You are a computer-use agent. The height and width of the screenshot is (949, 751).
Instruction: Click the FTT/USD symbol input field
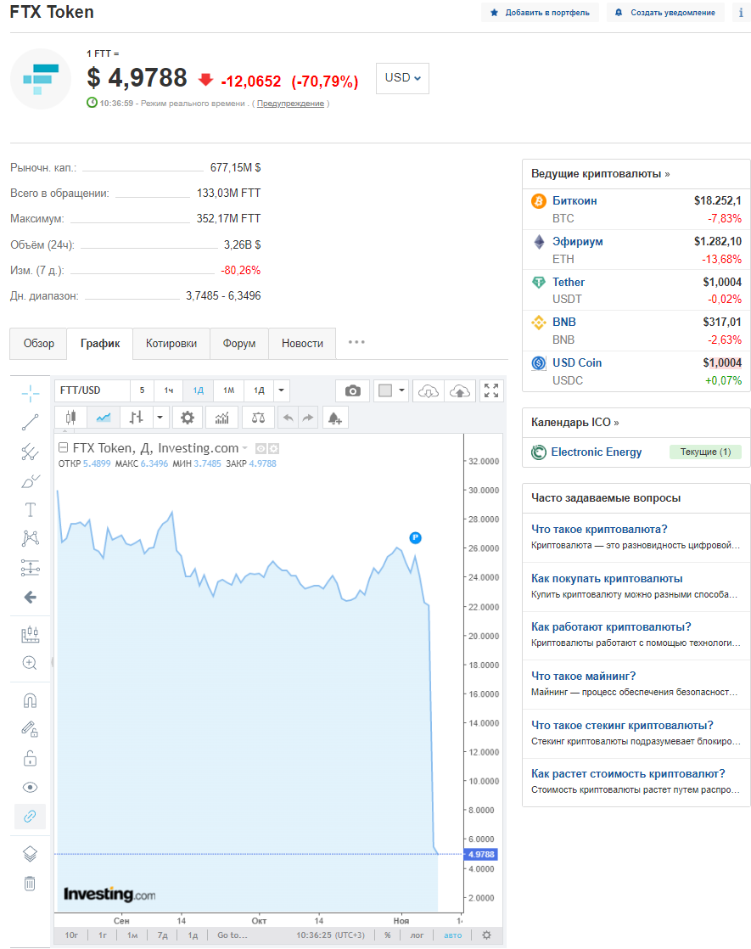tap(92, 390)
